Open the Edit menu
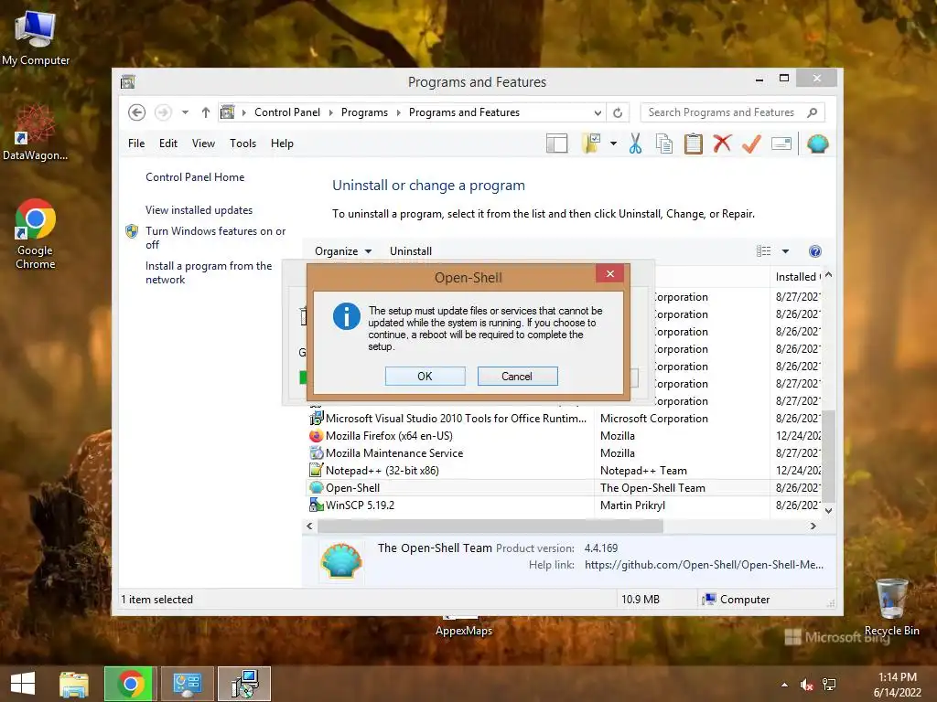The height and width of the screenshot is (702, 937). (x=168, y=144)
